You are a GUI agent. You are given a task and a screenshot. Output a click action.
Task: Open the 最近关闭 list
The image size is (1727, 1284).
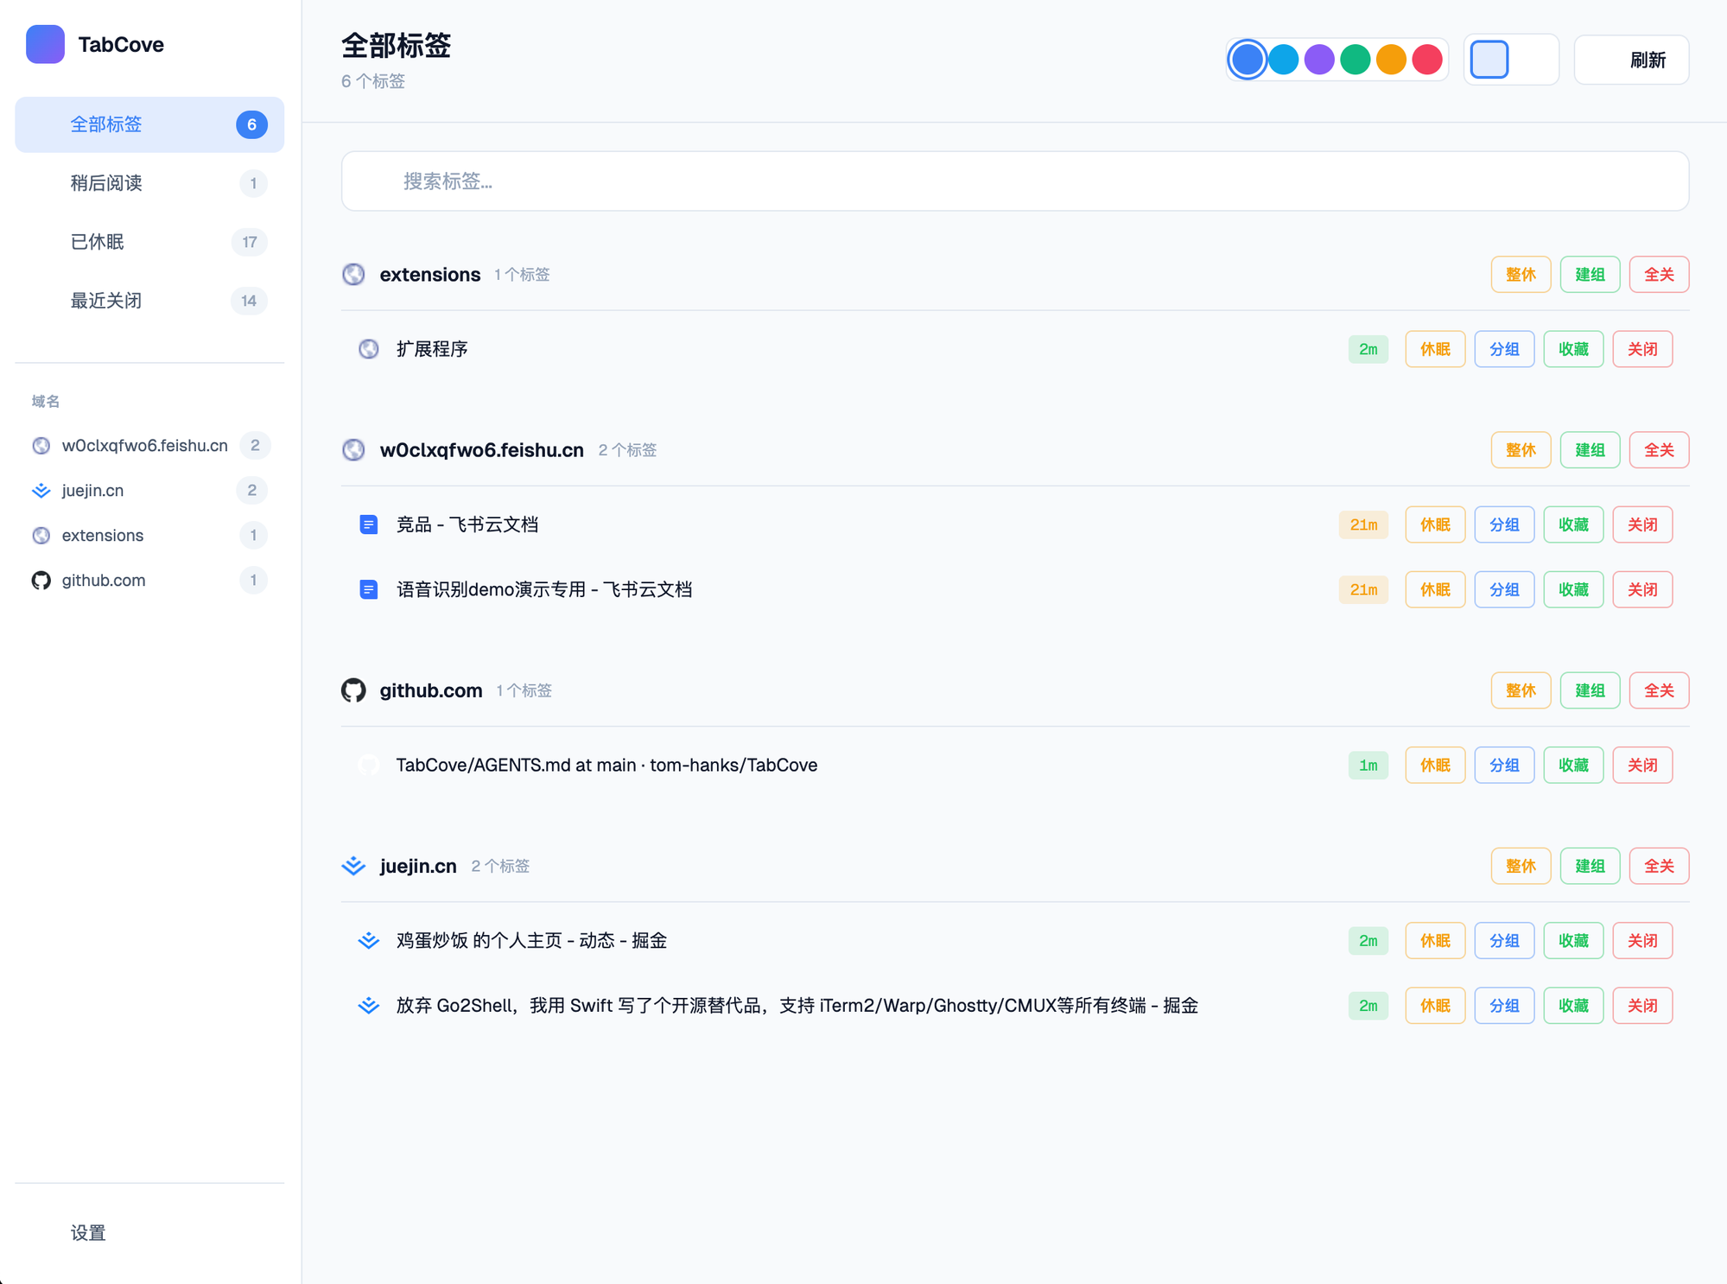click(x=149, y=301)
